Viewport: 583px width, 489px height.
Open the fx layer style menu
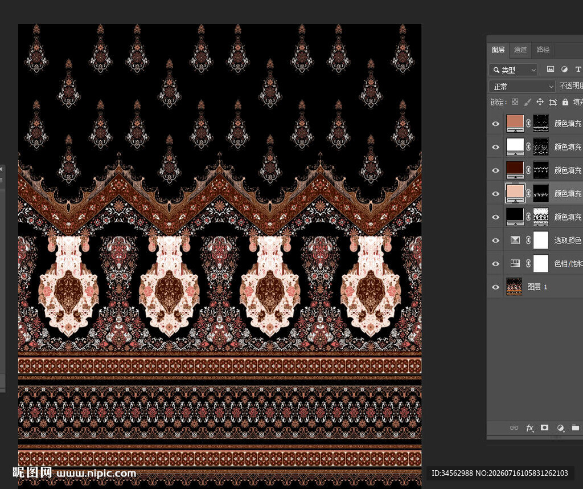point(530,428)
